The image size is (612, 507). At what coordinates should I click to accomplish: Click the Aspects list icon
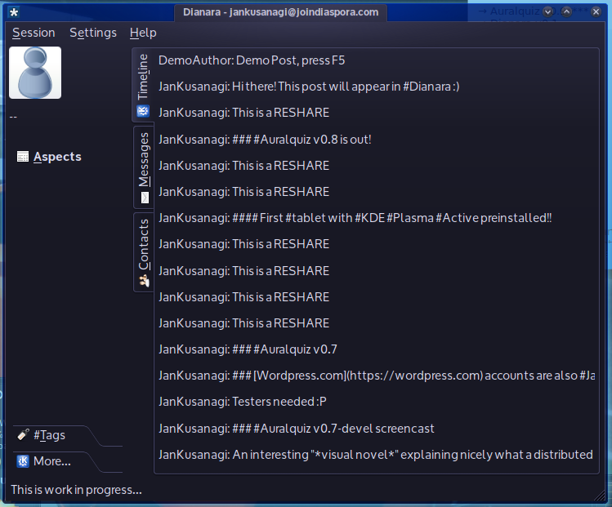pyautogui.click(x=23, y=157)
